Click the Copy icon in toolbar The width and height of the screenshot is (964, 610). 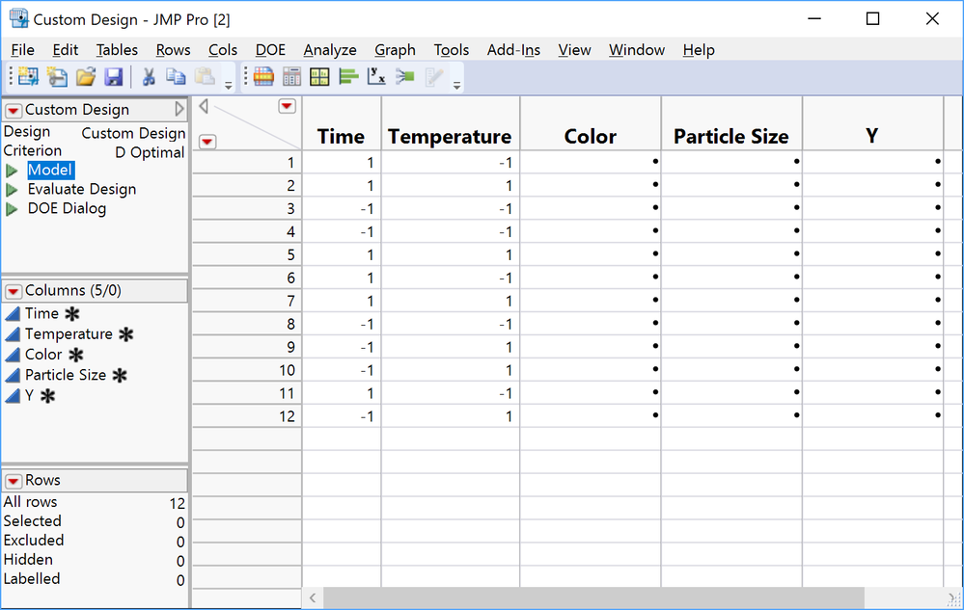pyautogui.click(x=176, y=77)
